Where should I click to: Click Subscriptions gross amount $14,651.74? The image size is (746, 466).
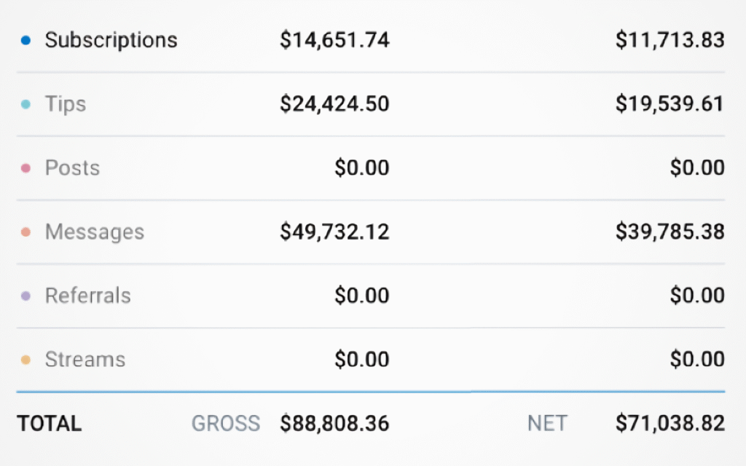334,40
